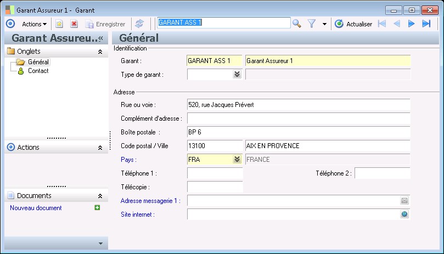Click the magnifying glass search icon
The height and width of the screenshot is (254, 444).
(x=297, y=24)
